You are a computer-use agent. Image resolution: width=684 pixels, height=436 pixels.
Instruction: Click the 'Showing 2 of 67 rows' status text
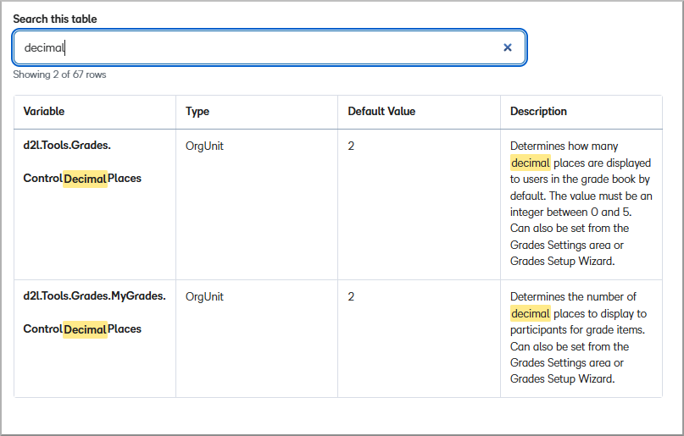click(60, 75)
